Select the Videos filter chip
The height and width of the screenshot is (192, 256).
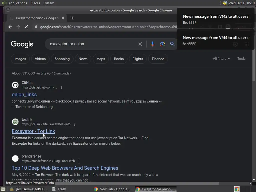coord(40,59)
